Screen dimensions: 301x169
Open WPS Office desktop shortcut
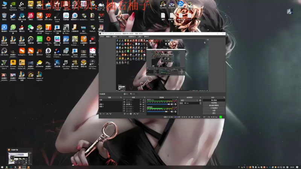click(49, 16)
